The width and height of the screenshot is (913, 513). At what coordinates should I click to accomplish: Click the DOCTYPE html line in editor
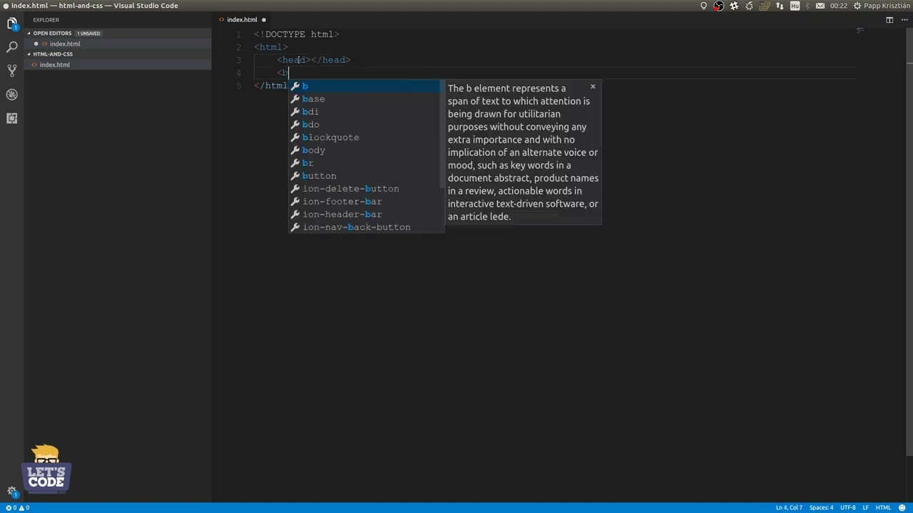(297, 34)
